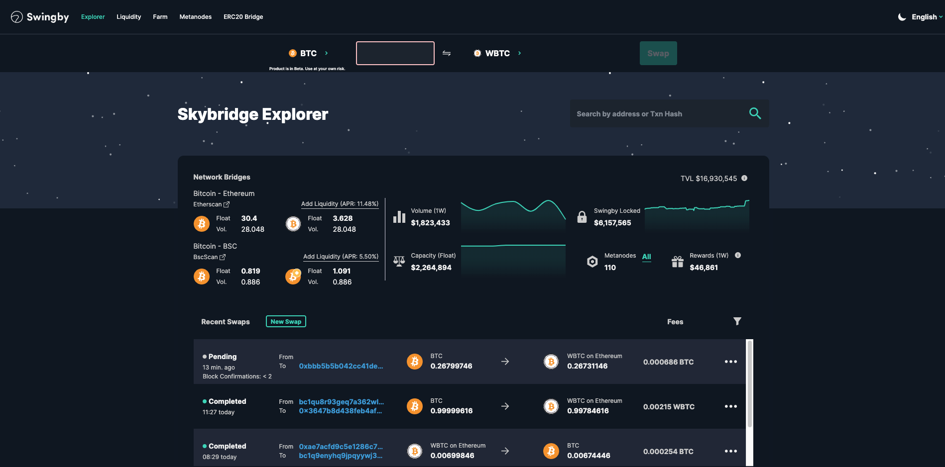
Task: Click the Bitcoin icon beside Float 30.4
Action: pyautogui.click(x=202, y=224)
